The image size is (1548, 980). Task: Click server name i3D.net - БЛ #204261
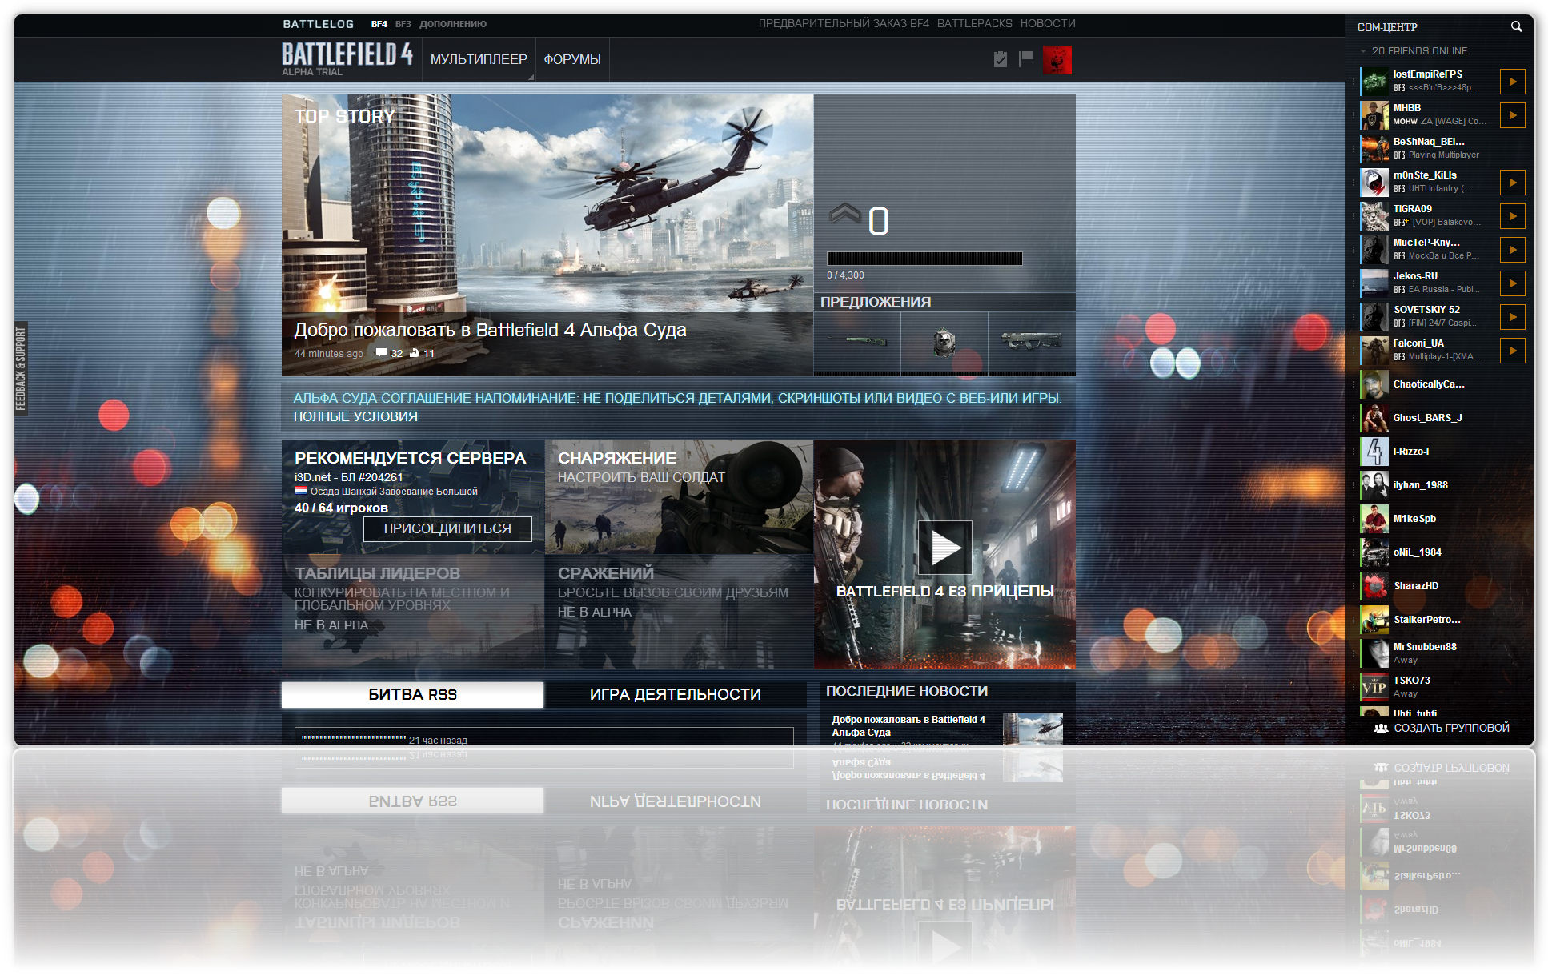coord(349,477)
